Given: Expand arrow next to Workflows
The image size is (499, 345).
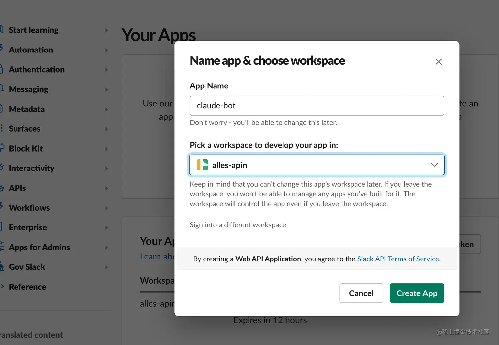Looking at the screenshot, I should click(106, 208).
